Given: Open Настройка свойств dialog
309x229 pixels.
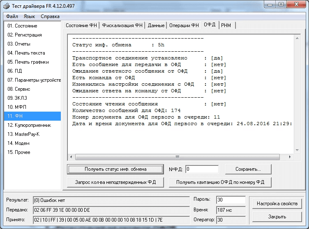Looking at the screenshot, I should tap(277, 204).
